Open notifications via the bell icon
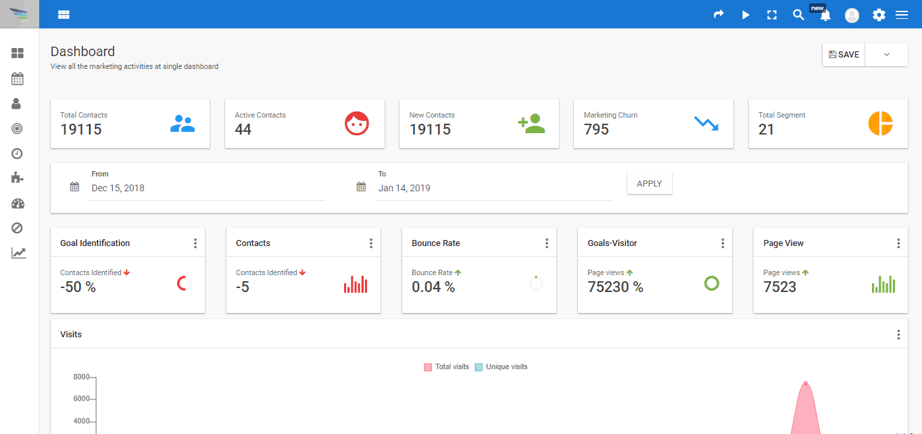 (825, 14)
